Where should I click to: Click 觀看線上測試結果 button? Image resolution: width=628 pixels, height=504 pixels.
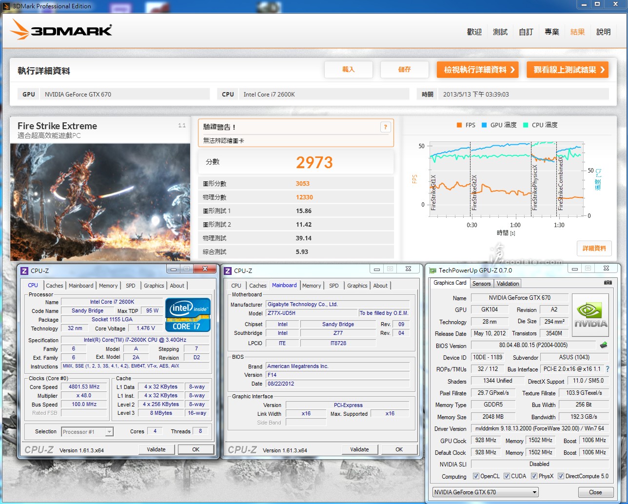568,70
